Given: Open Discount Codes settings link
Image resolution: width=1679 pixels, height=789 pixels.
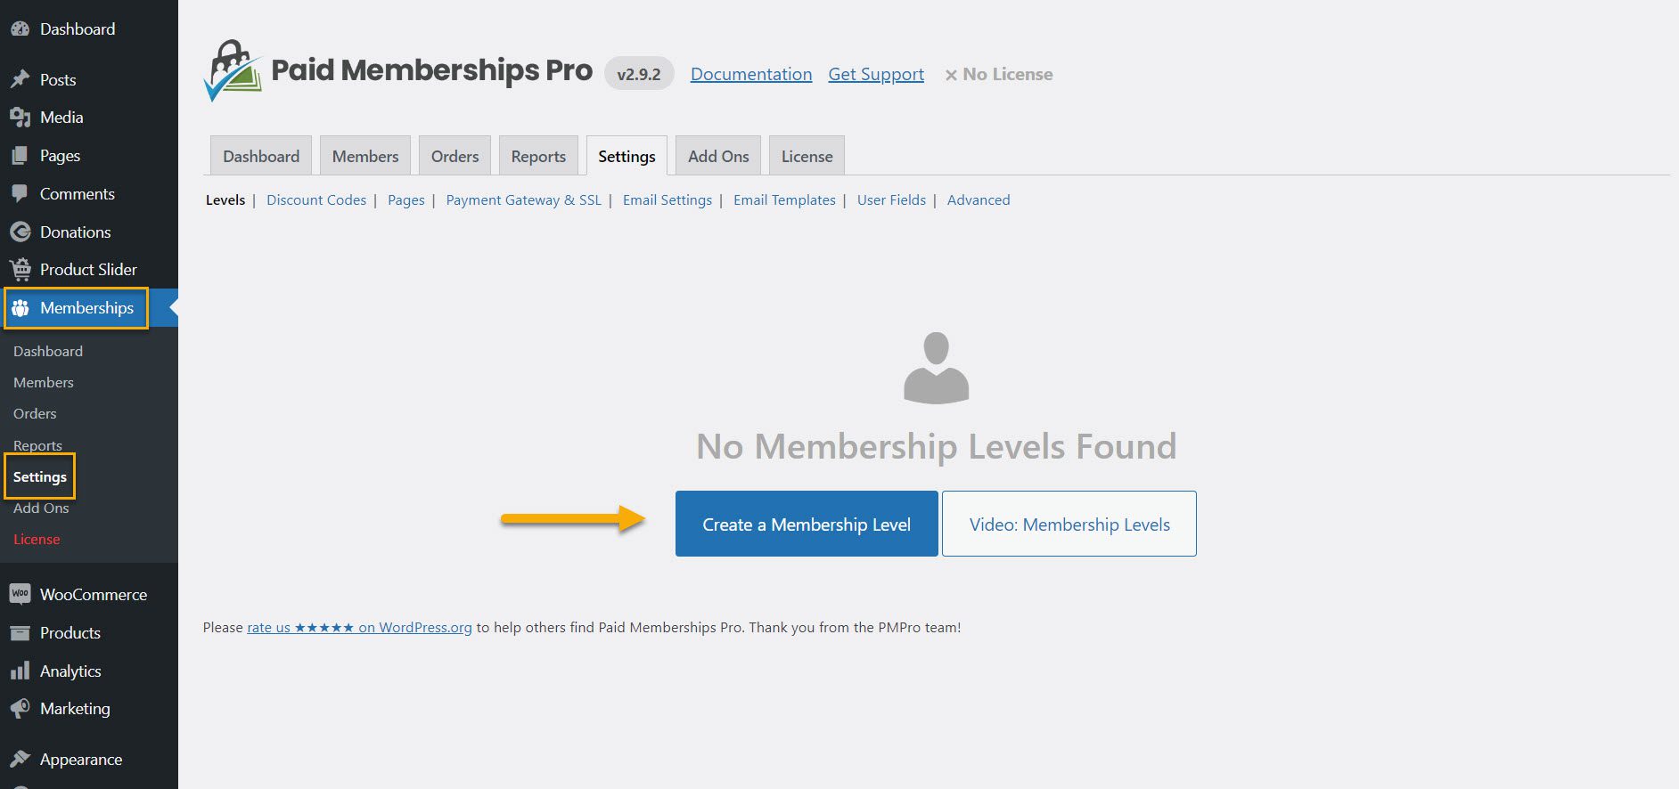Looking at the screenshot, I should coord(316,199).
